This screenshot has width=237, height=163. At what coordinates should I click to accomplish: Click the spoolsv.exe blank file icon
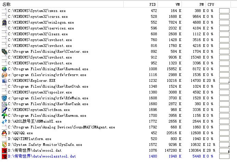point(4,92)
